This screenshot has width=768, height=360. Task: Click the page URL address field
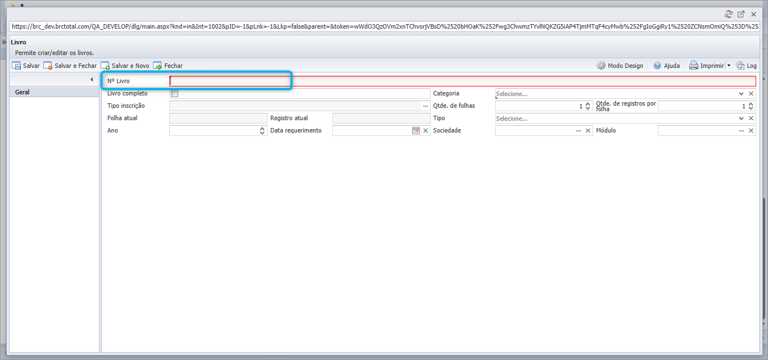point(385,26)
